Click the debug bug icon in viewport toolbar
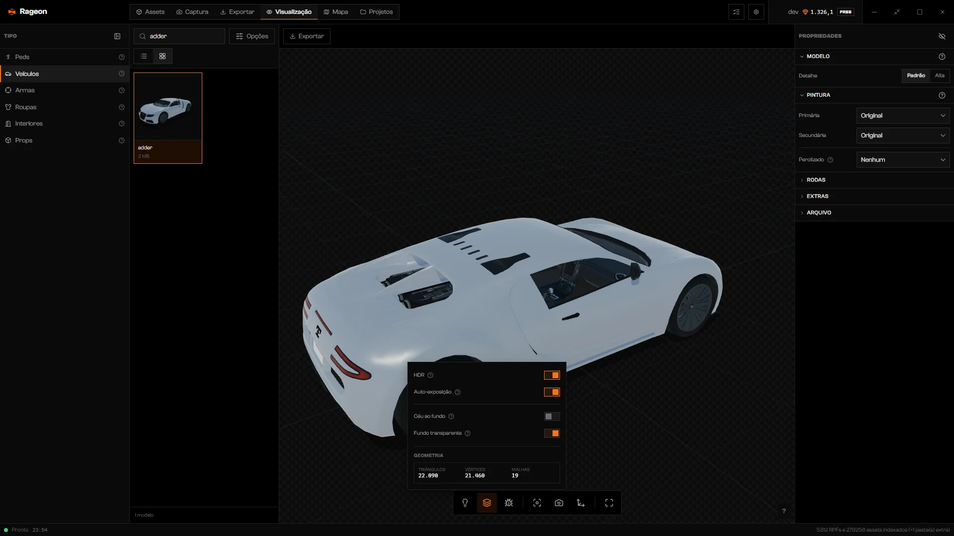The width and height of the screenshot is (954, 536). pos(509,503)
